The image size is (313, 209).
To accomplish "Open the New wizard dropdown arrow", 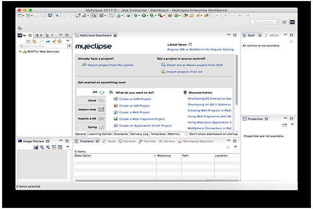I will pyautogui.click(x=23, y=16).
